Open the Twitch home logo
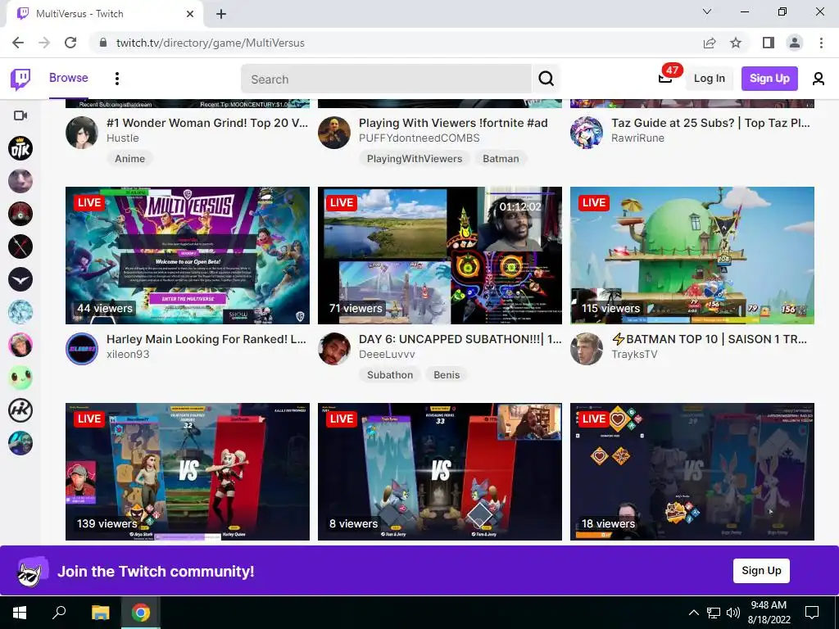 20,79
